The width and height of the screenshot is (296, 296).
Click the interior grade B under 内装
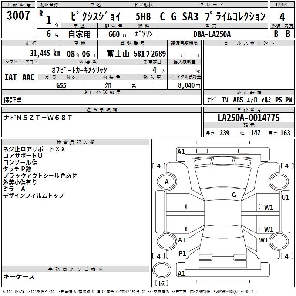tap(288, 34)
